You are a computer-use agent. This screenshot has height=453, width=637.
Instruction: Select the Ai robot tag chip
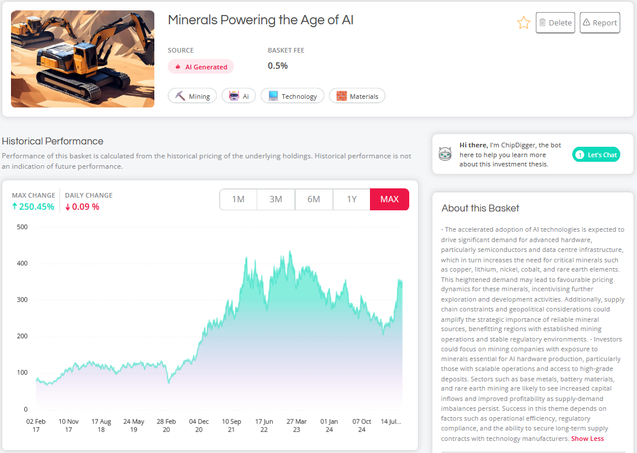[239, 96]
